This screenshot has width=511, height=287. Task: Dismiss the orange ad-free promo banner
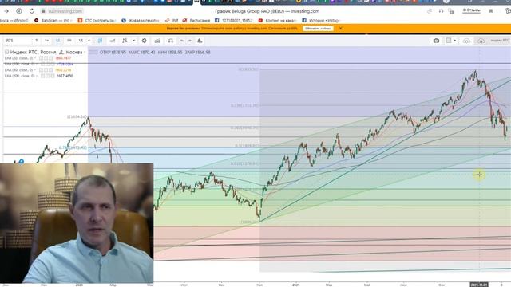click(x=341, y=29)
